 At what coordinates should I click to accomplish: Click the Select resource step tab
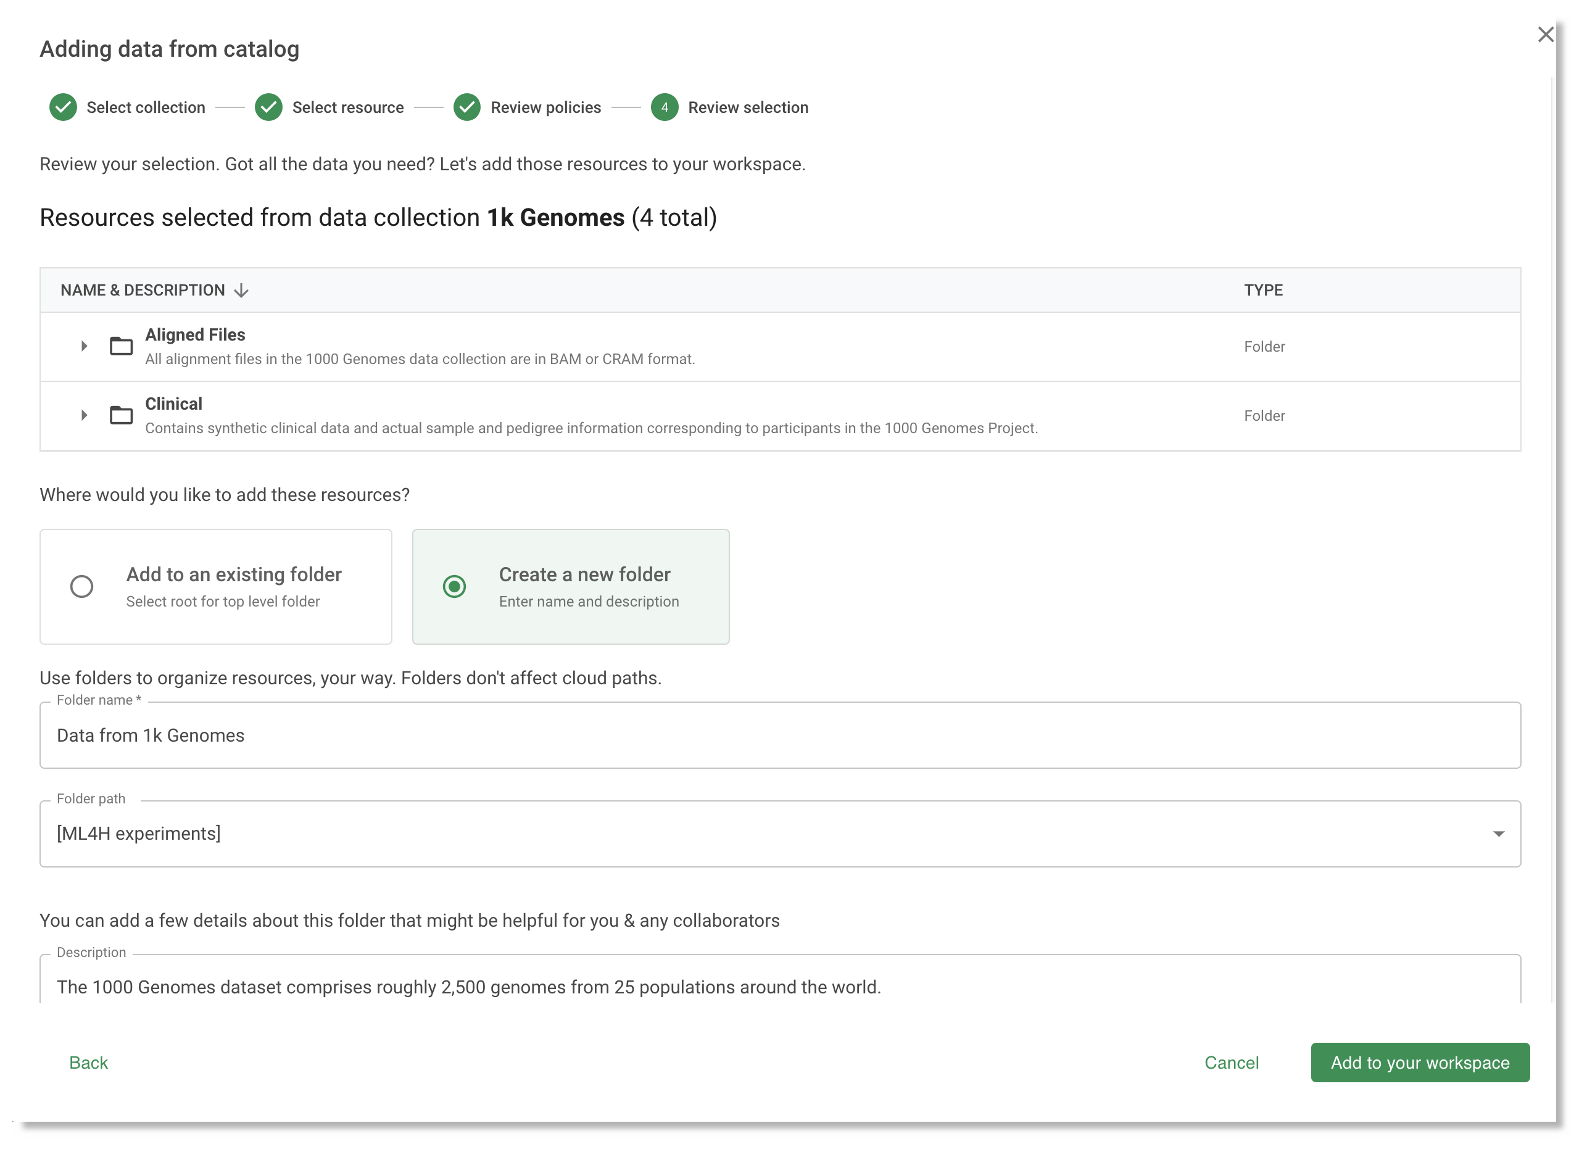pyautogui.click(x=329, y=108)
